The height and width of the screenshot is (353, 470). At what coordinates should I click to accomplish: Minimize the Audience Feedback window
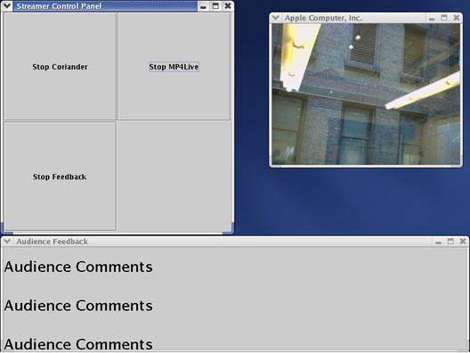pyautogui.click(x=438, y=242)
